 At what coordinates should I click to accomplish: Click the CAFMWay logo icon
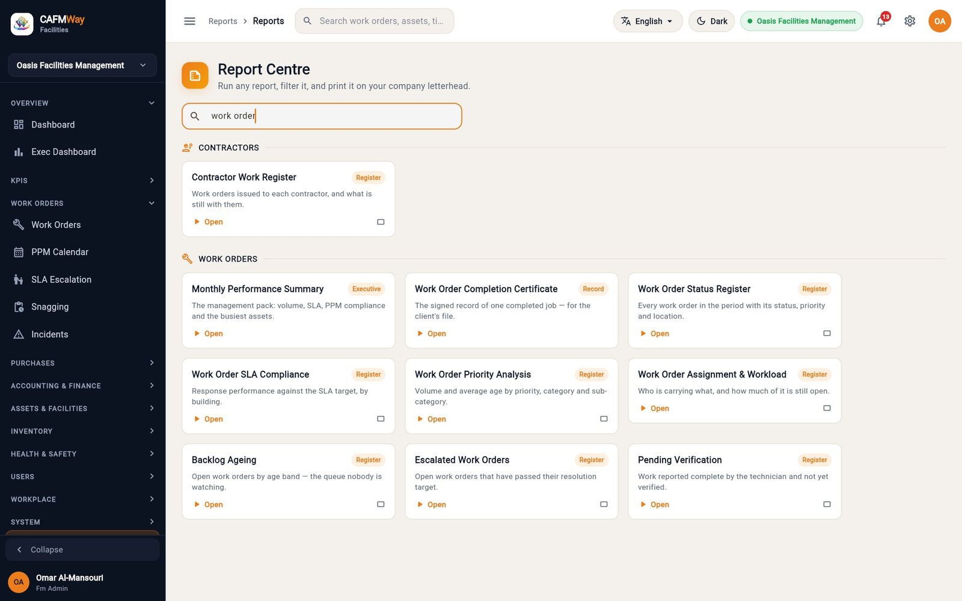[x=22, y=24]
